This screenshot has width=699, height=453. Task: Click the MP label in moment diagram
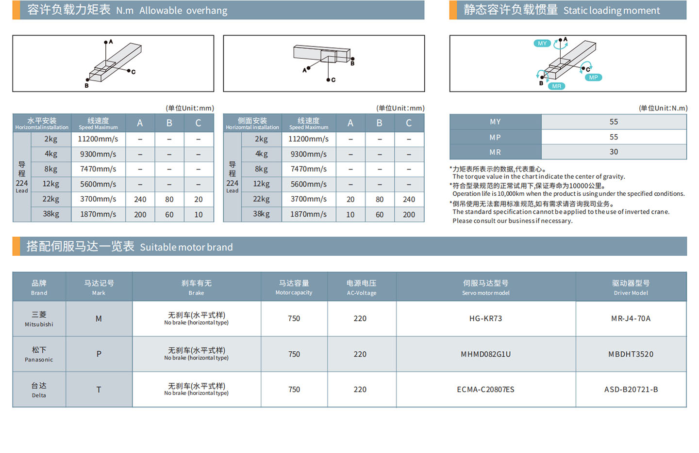pyautogui.click(x=593, y=78)
